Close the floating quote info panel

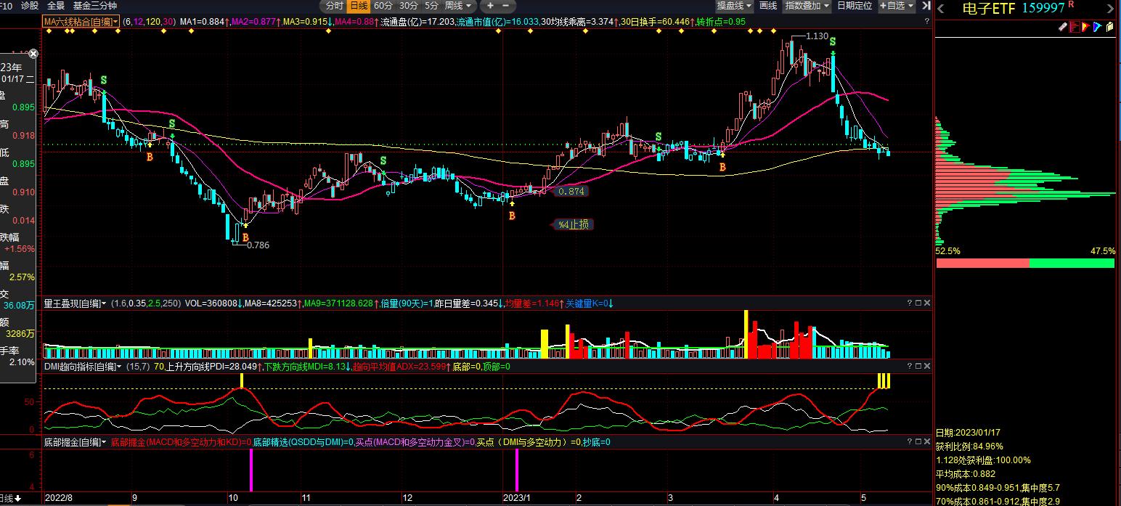click(33, 54)
